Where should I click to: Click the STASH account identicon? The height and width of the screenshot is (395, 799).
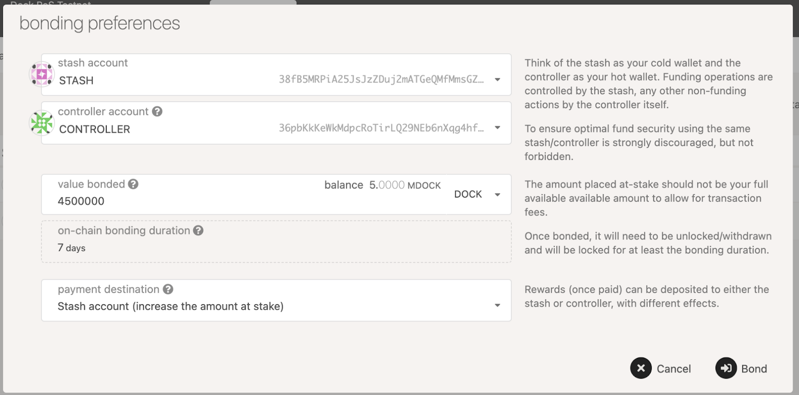[x=42, y=74]
